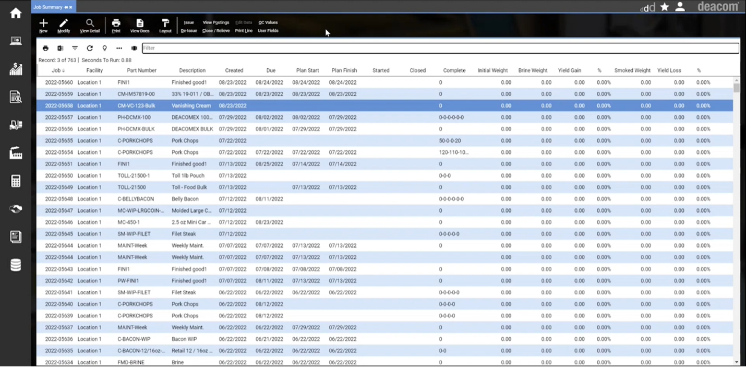Refresh the job list with the refresh icon
Image resolution: width=746 pixels, height=368 pixels.
point(89,48)
